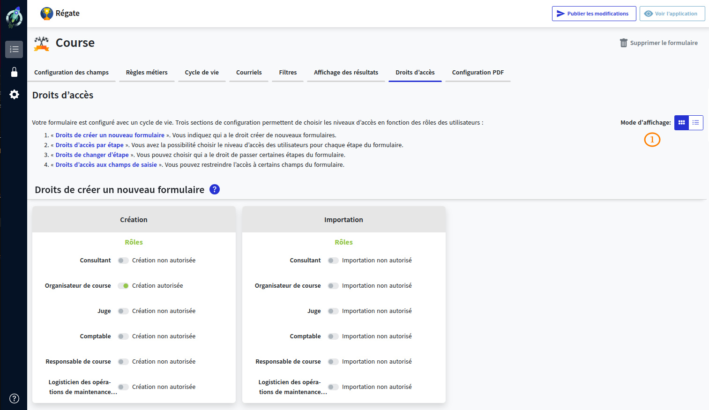The width and height of the screenshot is (709, 410).
Task: Open the Droits d'accès aux champs de saisie link
Action: pyautogui.click(x=106, y=164)
